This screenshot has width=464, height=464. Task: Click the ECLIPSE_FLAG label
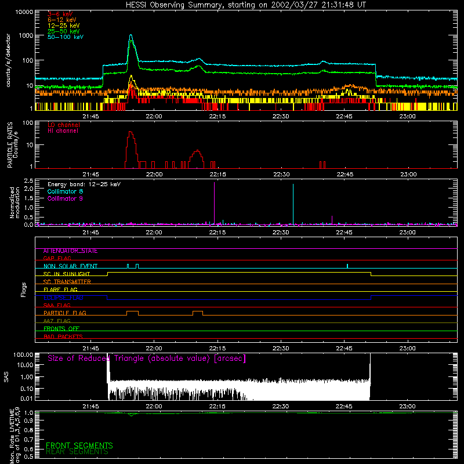click(63, 298)
